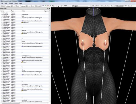Image resolution: width=136 pixels, height=104 pixels.
Task: Focus the load file path field
Action: click(12, 6)
